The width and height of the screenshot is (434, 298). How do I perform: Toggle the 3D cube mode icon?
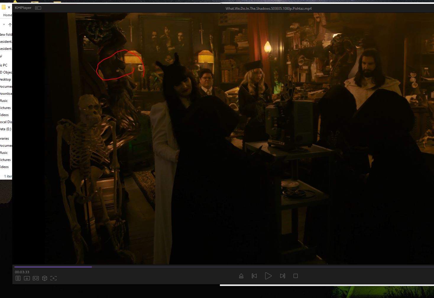(45, 278)
